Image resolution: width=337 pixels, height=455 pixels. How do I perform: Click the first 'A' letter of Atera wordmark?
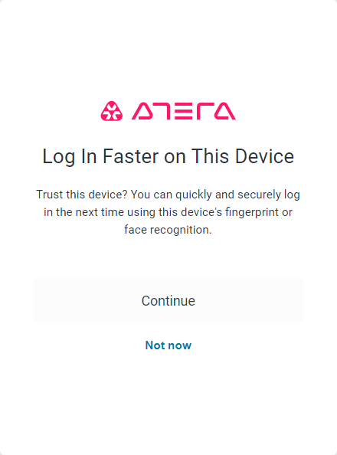142,111
